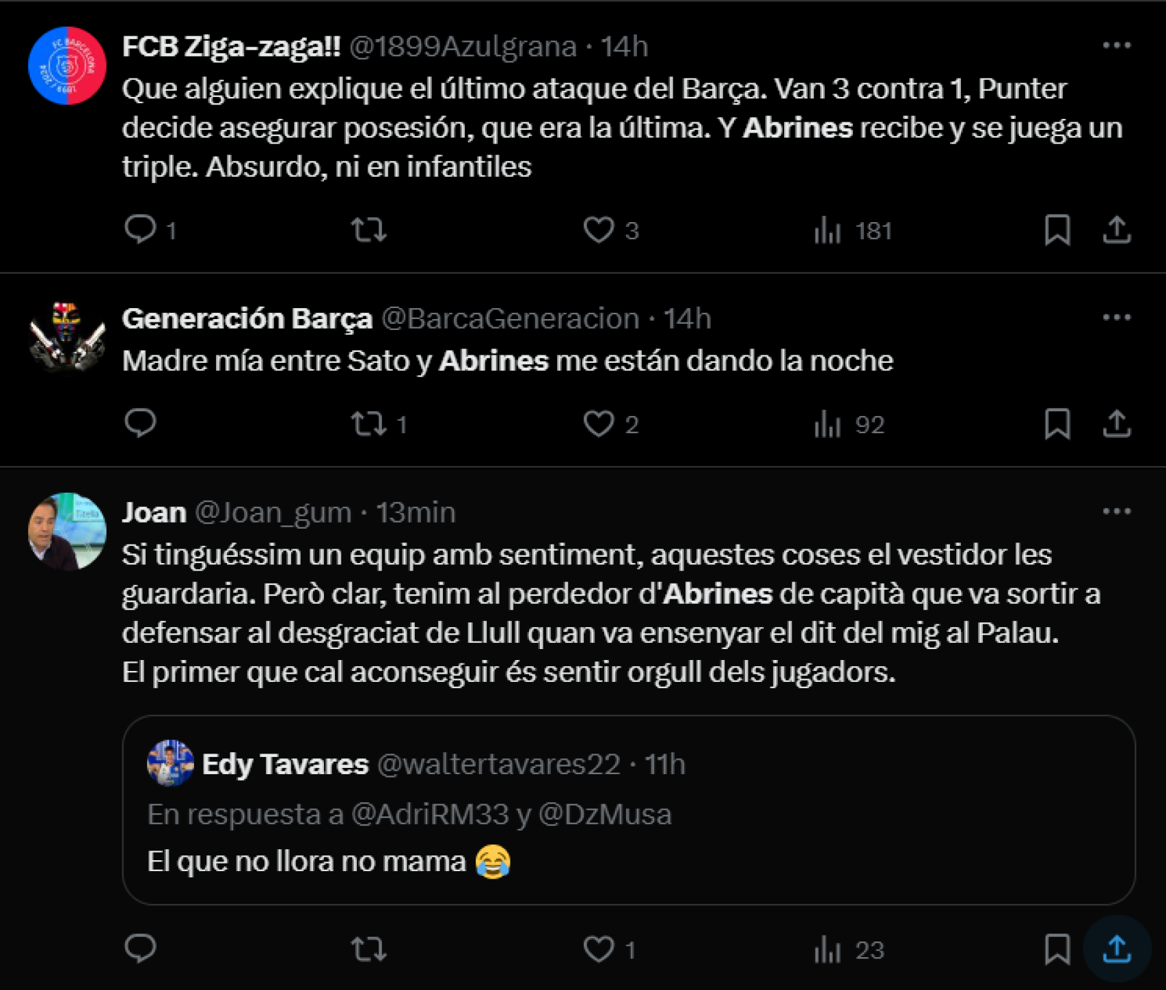View analytics for Generación Barça's tweet
The width and height of the screenshot is (1166, 990).
click(x=829, y=424)
